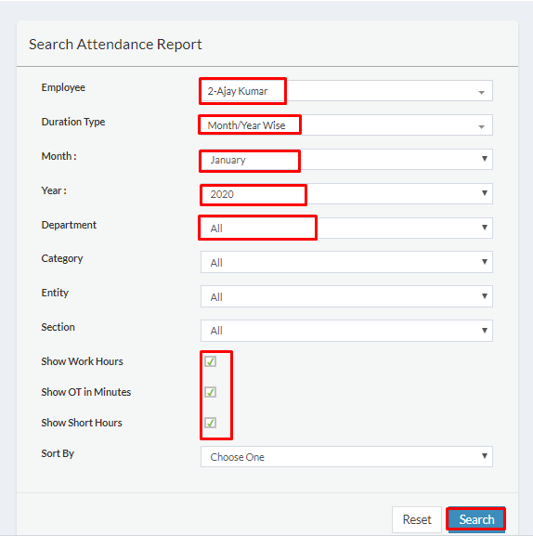
Task: Click the Month field arrow icon
Action: [x=484, y=159]
